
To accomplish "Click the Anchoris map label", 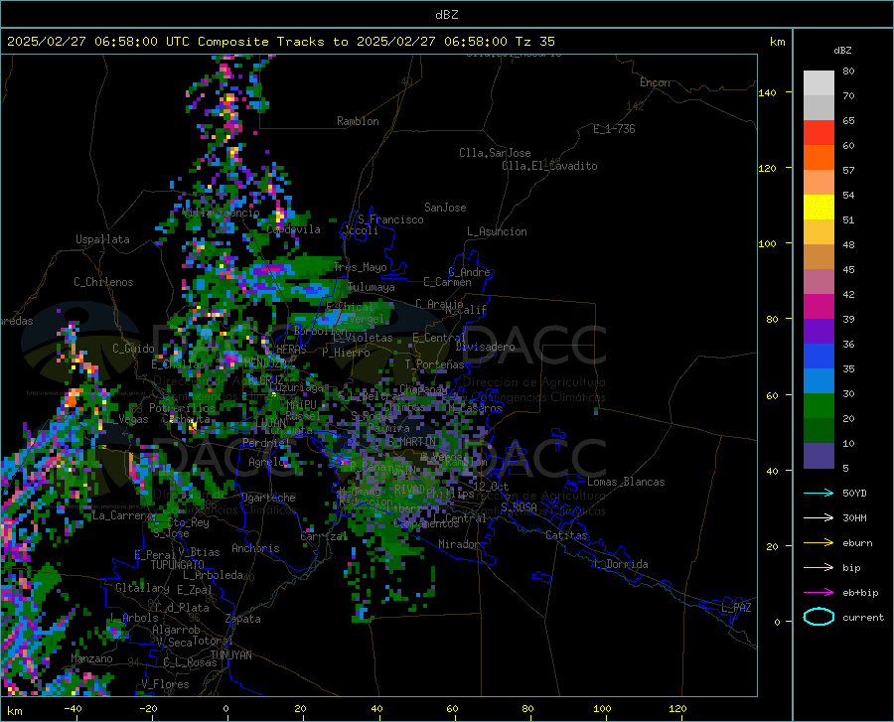I will [x=255, y=548].
